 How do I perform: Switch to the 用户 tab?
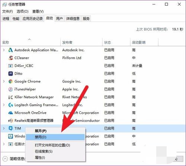tap(59, 19)
